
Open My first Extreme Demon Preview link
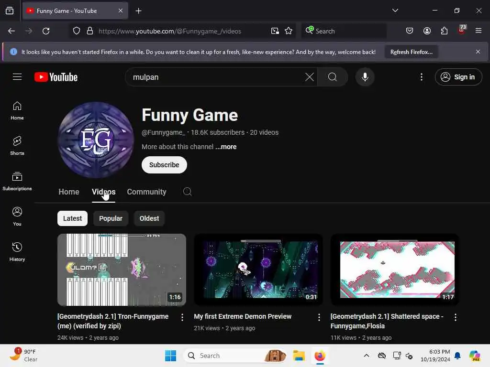(243, 316)
